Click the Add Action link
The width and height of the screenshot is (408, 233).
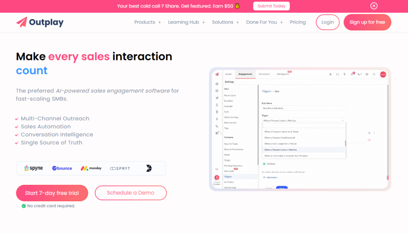[x=270, y=177]
